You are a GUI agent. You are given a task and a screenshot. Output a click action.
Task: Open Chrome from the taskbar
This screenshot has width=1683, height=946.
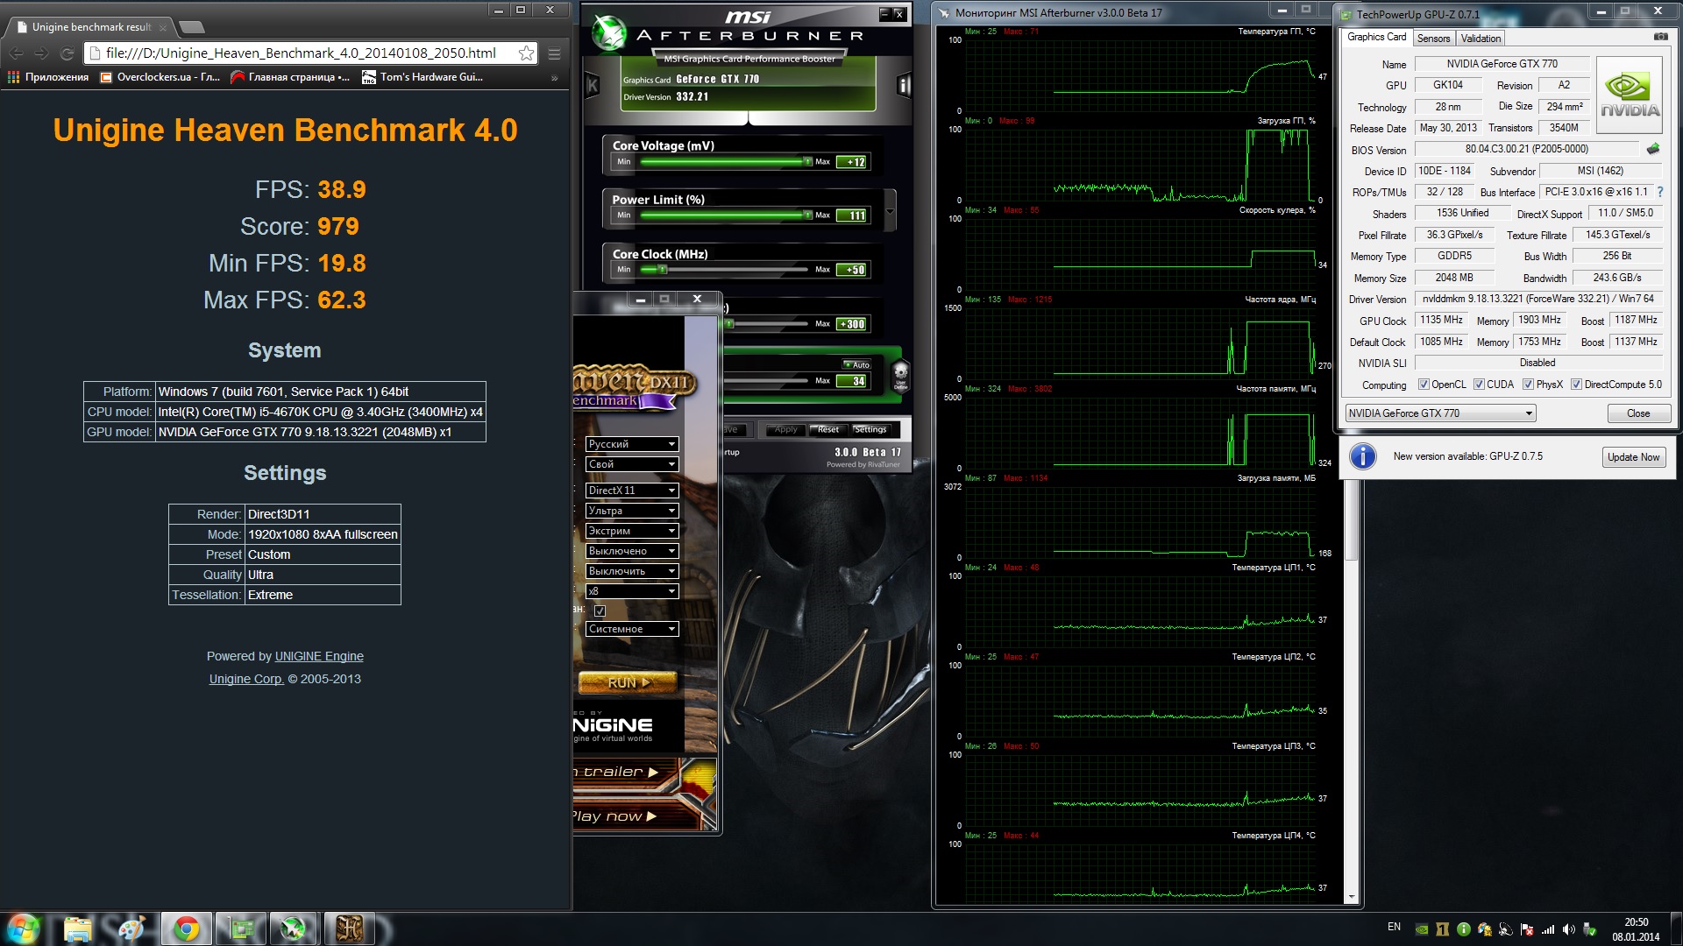point(186,928)
